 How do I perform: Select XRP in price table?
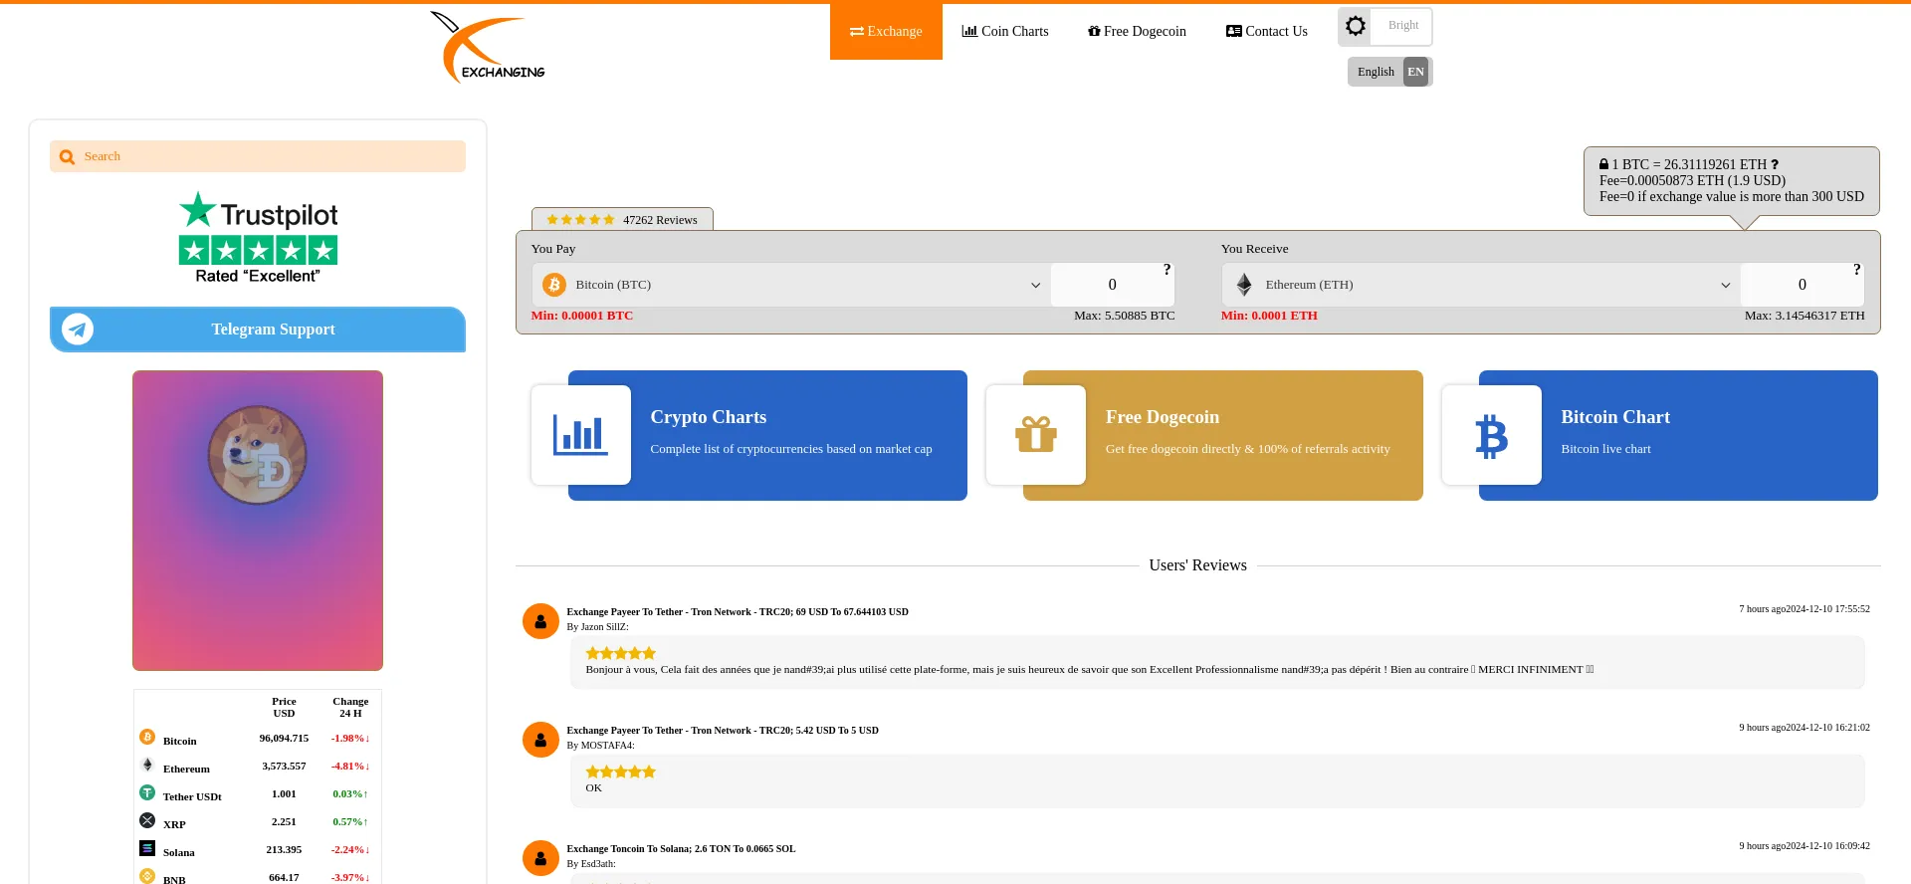[x=257, y=822]
